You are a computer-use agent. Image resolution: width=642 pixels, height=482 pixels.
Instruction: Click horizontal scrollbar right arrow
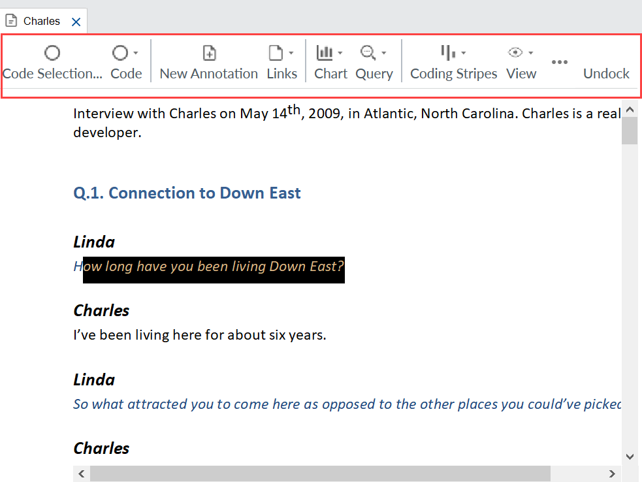pyautogui.click(x=612, y=474)
